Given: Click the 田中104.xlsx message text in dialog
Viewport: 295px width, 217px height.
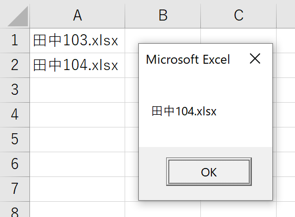Looking at the screenshot, I should click(x=184, y=111).
